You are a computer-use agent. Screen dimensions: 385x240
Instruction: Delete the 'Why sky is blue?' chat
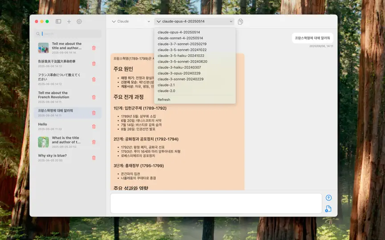(x=94, y=158)
